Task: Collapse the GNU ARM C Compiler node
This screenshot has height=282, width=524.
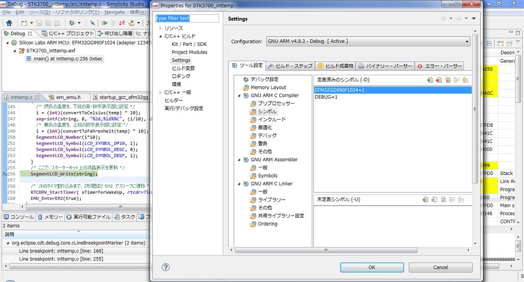Action: [x=239, y=96]
